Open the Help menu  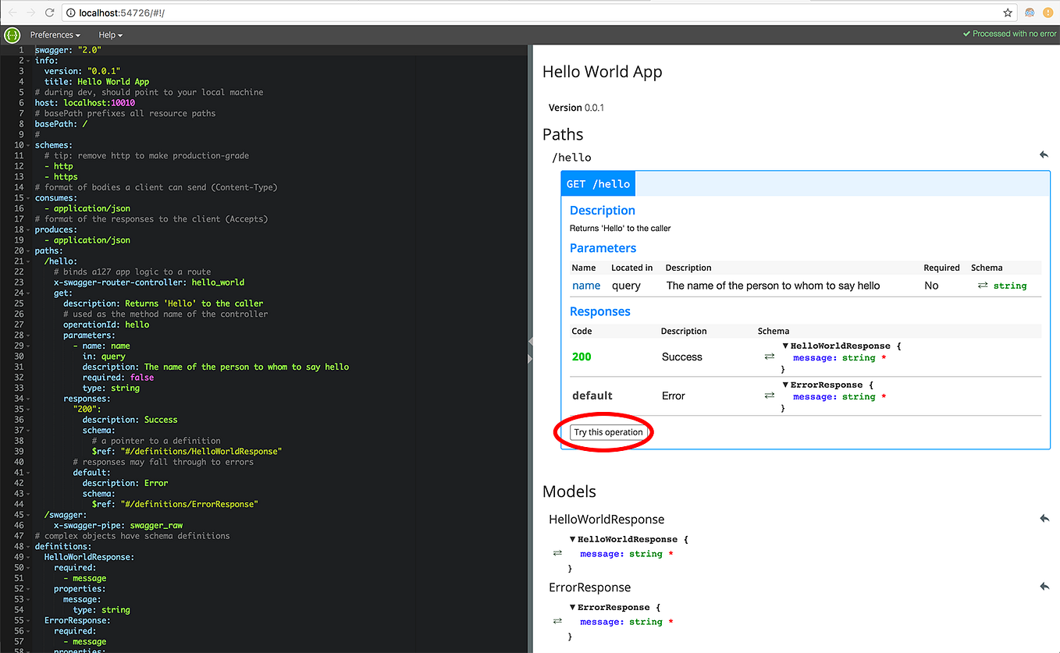[109, 34]
